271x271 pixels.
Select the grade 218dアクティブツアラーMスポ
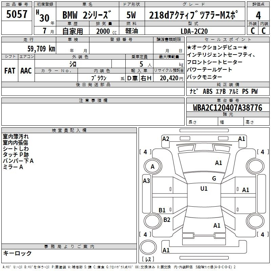pos(193,15)
